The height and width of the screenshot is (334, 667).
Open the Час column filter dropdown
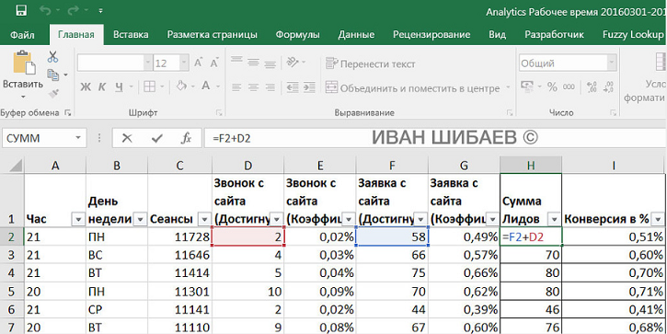click(x=78, y=220)
